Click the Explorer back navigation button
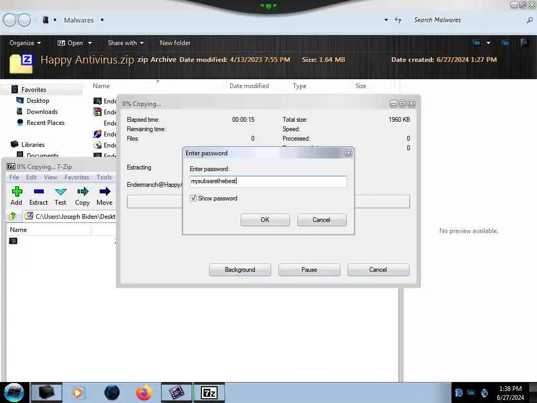This screenshot has width=537, height=403. coord(9,20)
